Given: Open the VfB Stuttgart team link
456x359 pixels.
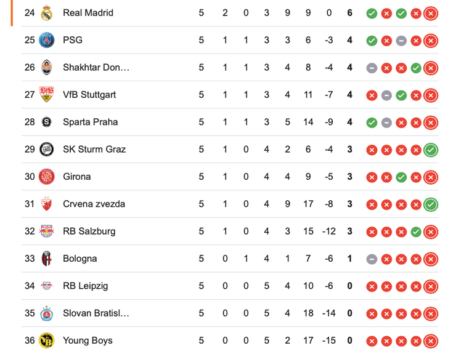Looking at the screenshot, I should (x=89, y=95).
